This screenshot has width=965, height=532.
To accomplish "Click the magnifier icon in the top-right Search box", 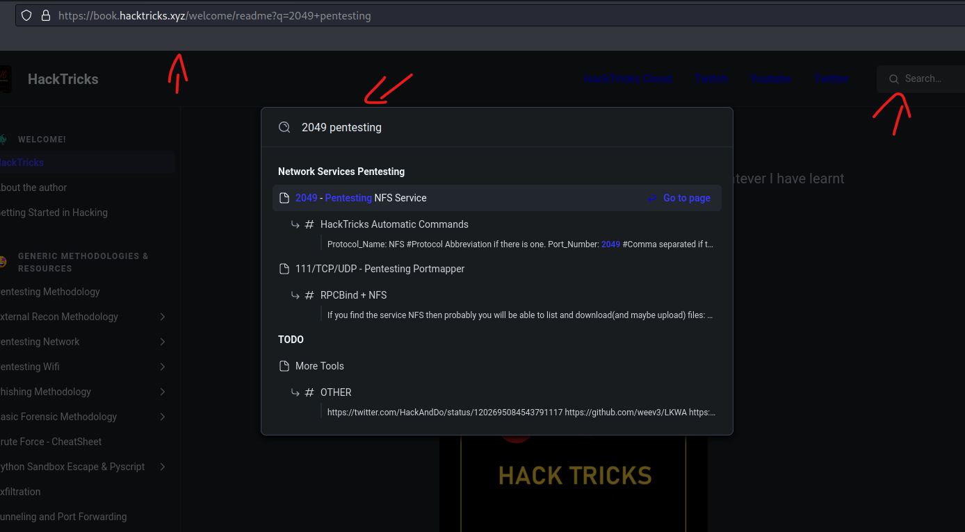I will coord(894,79).
